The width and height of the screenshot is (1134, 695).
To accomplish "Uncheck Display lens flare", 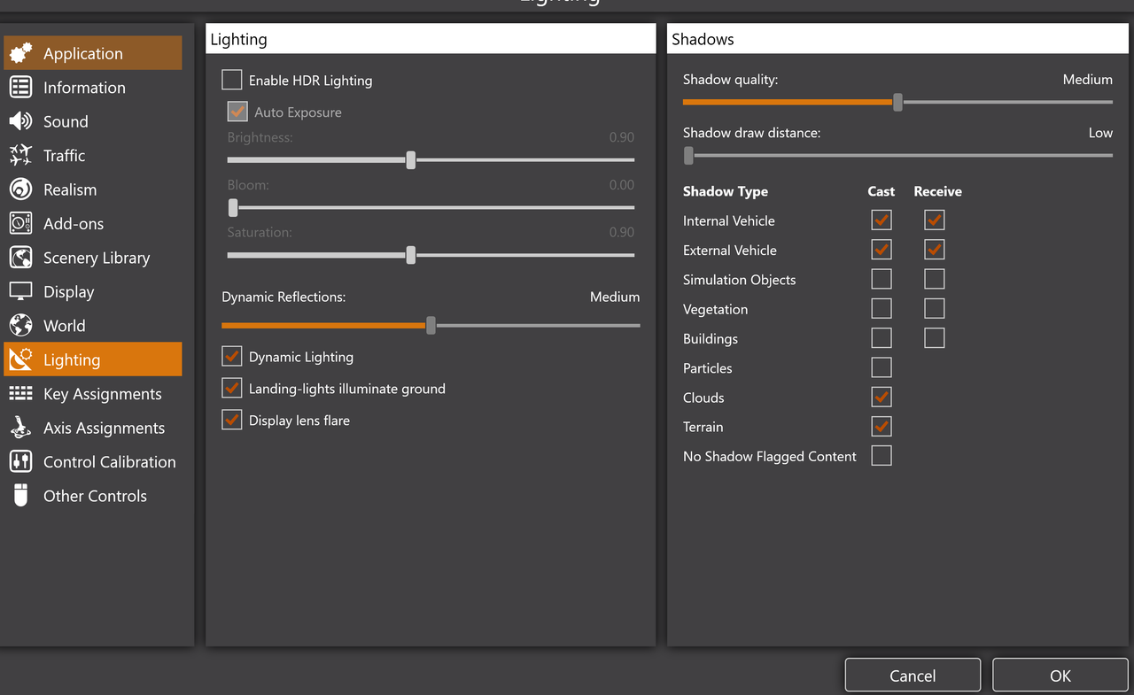I will coord(232,421).
